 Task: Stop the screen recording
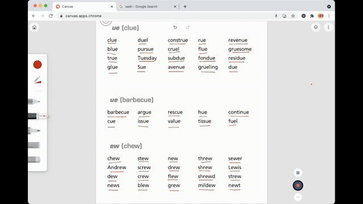click(x=298, y=185)
